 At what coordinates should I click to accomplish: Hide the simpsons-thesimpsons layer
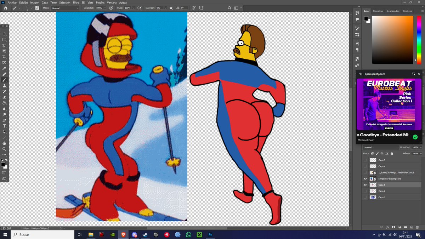pos(365,179)
